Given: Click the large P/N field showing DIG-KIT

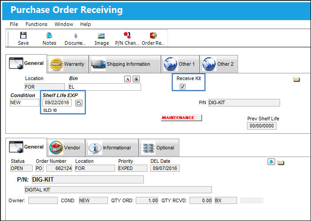Looking at the screenshot, I should pos(88,179).
